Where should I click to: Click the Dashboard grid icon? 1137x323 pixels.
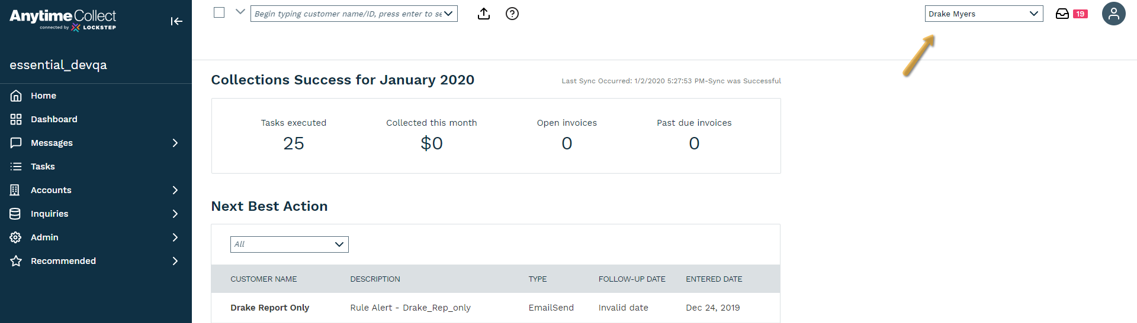coord(16,119)
